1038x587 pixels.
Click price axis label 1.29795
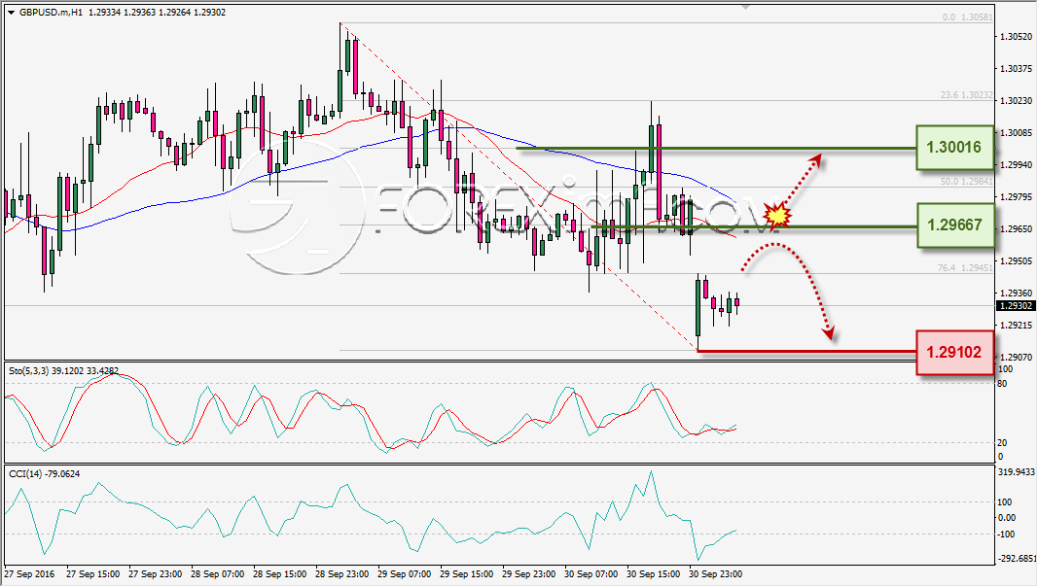1017,197
